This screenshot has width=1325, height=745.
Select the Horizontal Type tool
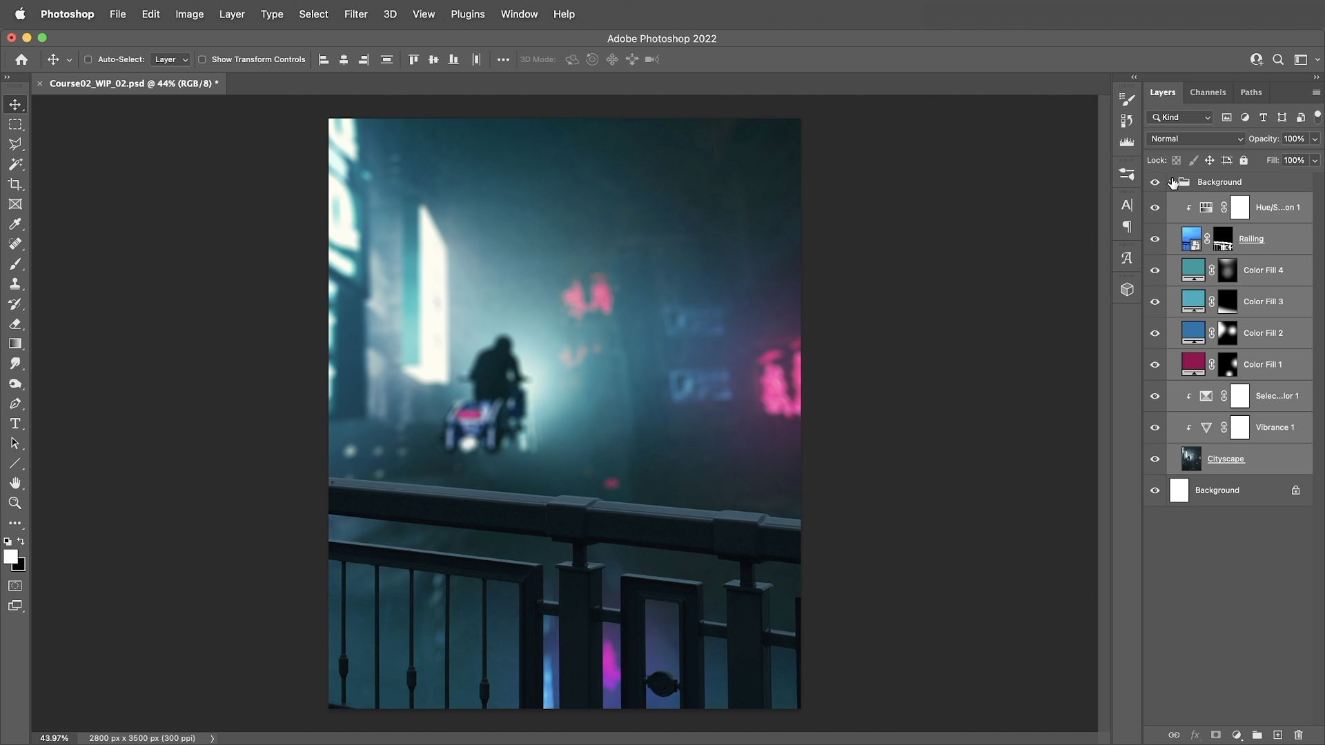pyautogui.click(x=15, y=424)
